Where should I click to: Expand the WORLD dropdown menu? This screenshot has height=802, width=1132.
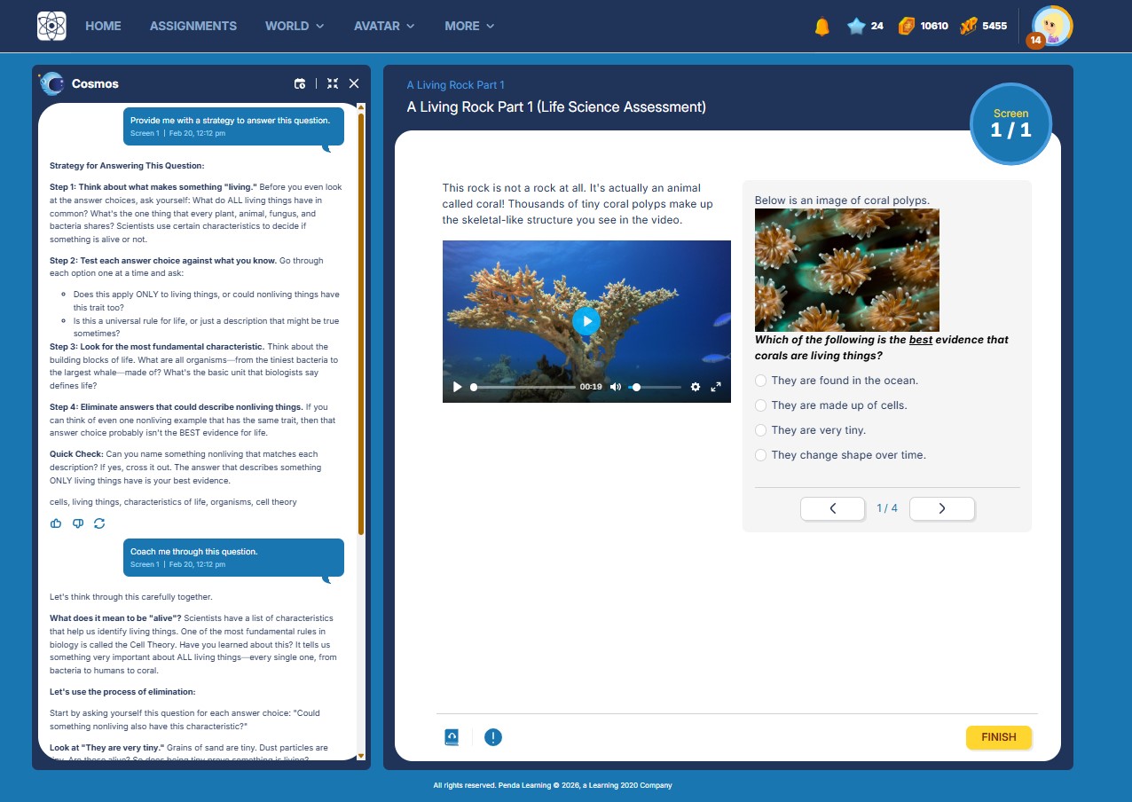[295, 26]
